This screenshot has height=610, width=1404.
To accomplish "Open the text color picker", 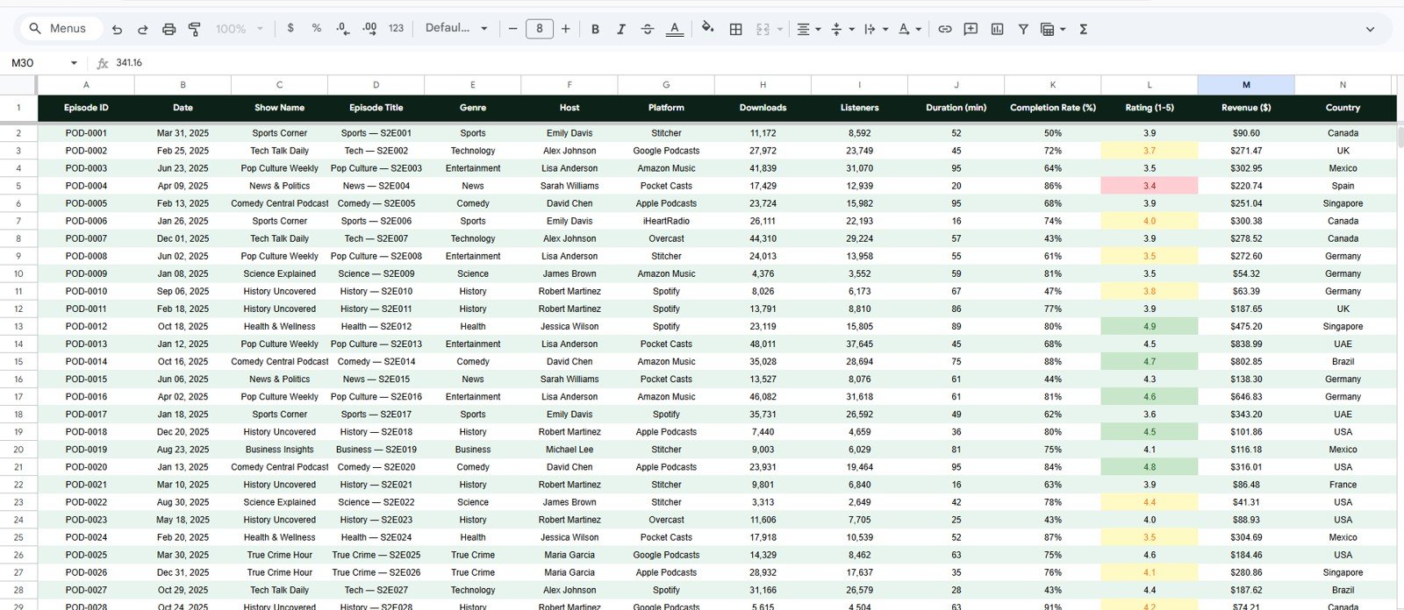I will coord(674,29).
